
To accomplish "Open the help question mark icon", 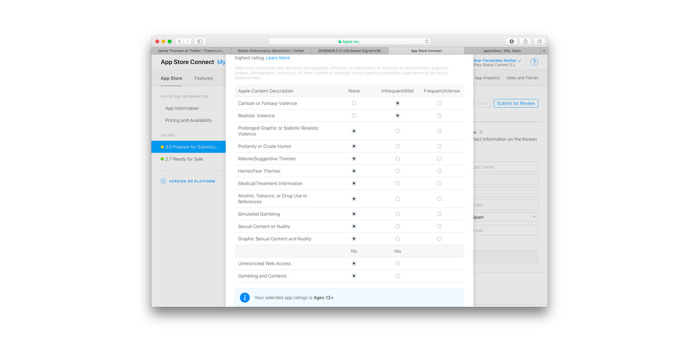I will point(534,62).
